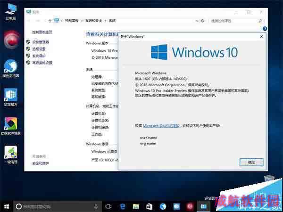Click the shield icon beside 设备管理器
This screenshot has width=283, height=212.
pyautogui.click(x=28, y=42)
